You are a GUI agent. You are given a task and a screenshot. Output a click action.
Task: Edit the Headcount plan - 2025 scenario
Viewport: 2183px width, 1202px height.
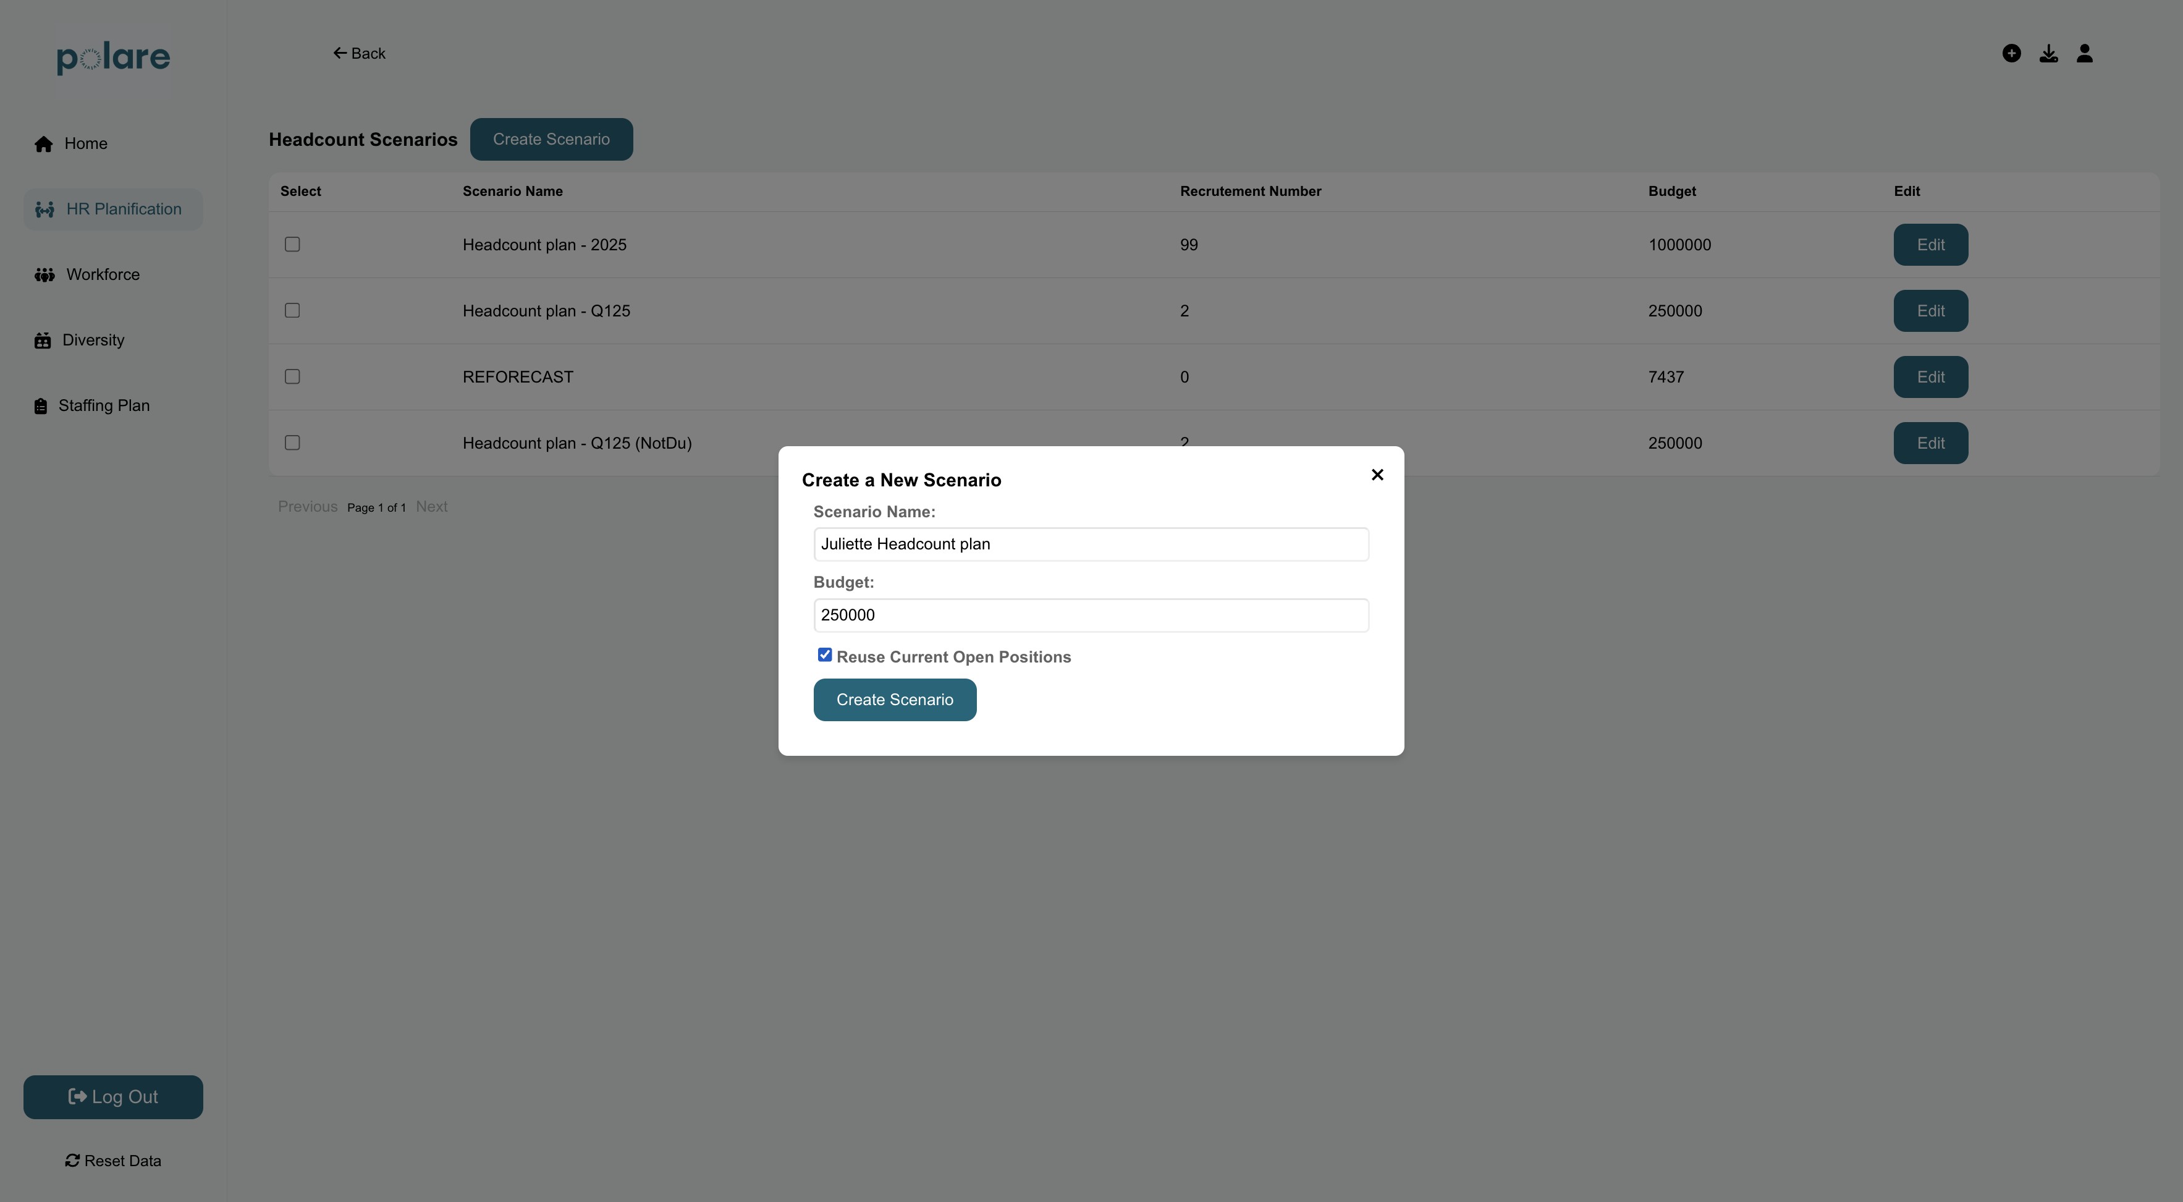click(1930, 245)
